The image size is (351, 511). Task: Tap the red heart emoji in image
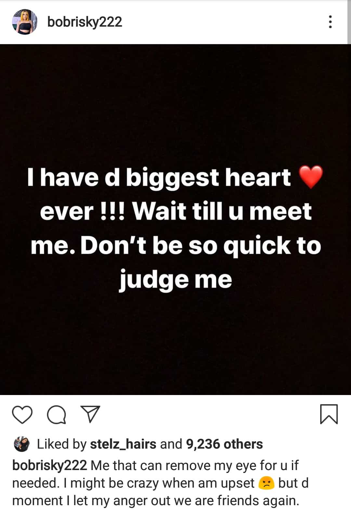[x=311, y=177]
